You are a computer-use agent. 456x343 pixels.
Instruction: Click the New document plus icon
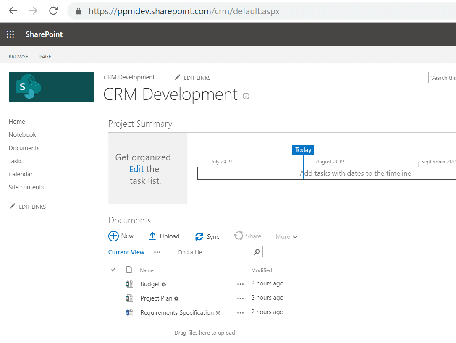coord(113,236)
